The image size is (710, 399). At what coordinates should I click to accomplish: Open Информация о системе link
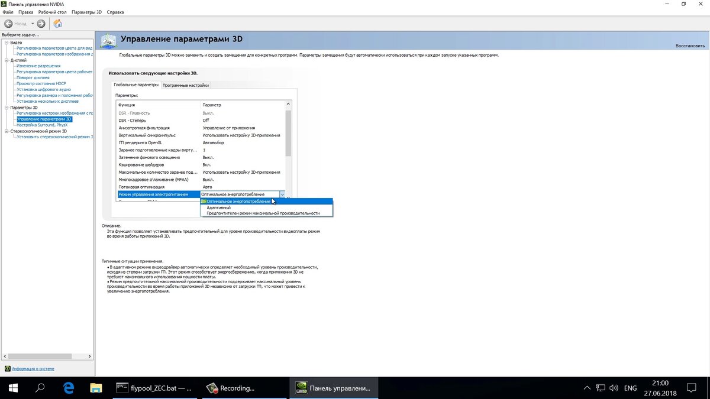[33, 369]
